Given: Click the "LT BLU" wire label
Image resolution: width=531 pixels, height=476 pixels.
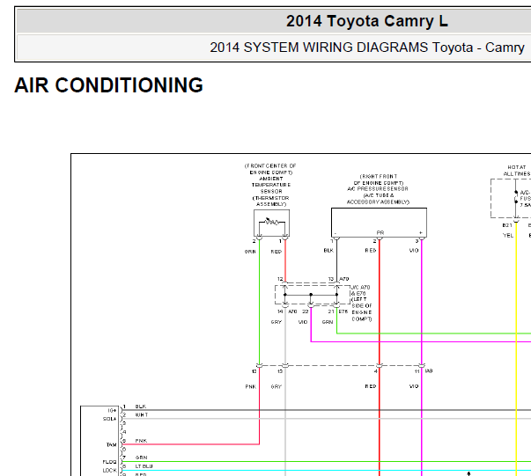Looking at the screenshot, I should tap(144, 466).
